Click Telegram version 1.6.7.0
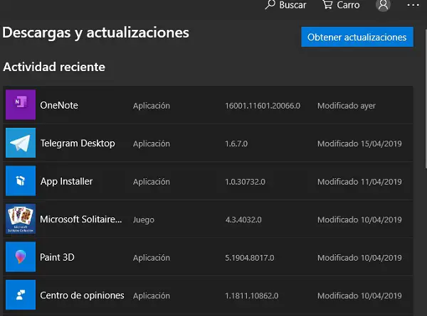 (236, 143)
